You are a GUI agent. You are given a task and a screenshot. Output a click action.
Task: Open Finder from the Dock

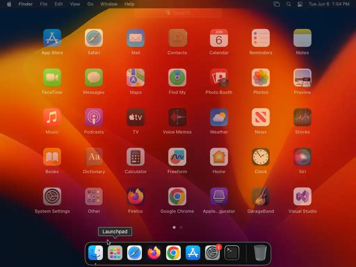click(96, 253)
